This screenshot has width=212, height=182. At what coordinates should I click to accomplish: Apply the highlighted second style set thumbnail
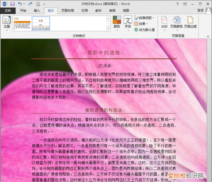tap(41, 24)
